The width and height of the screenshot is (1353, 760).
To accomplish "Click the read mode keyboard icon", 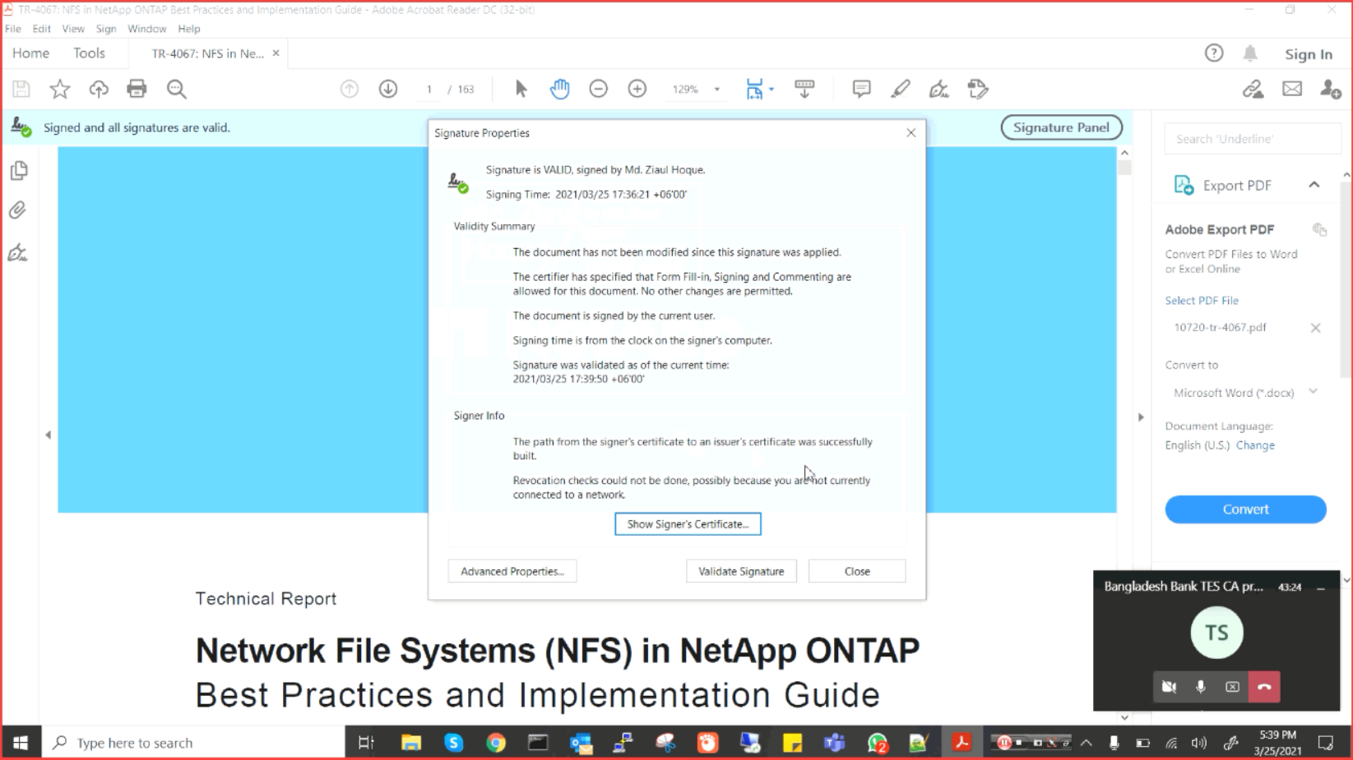I will (804, 89).
